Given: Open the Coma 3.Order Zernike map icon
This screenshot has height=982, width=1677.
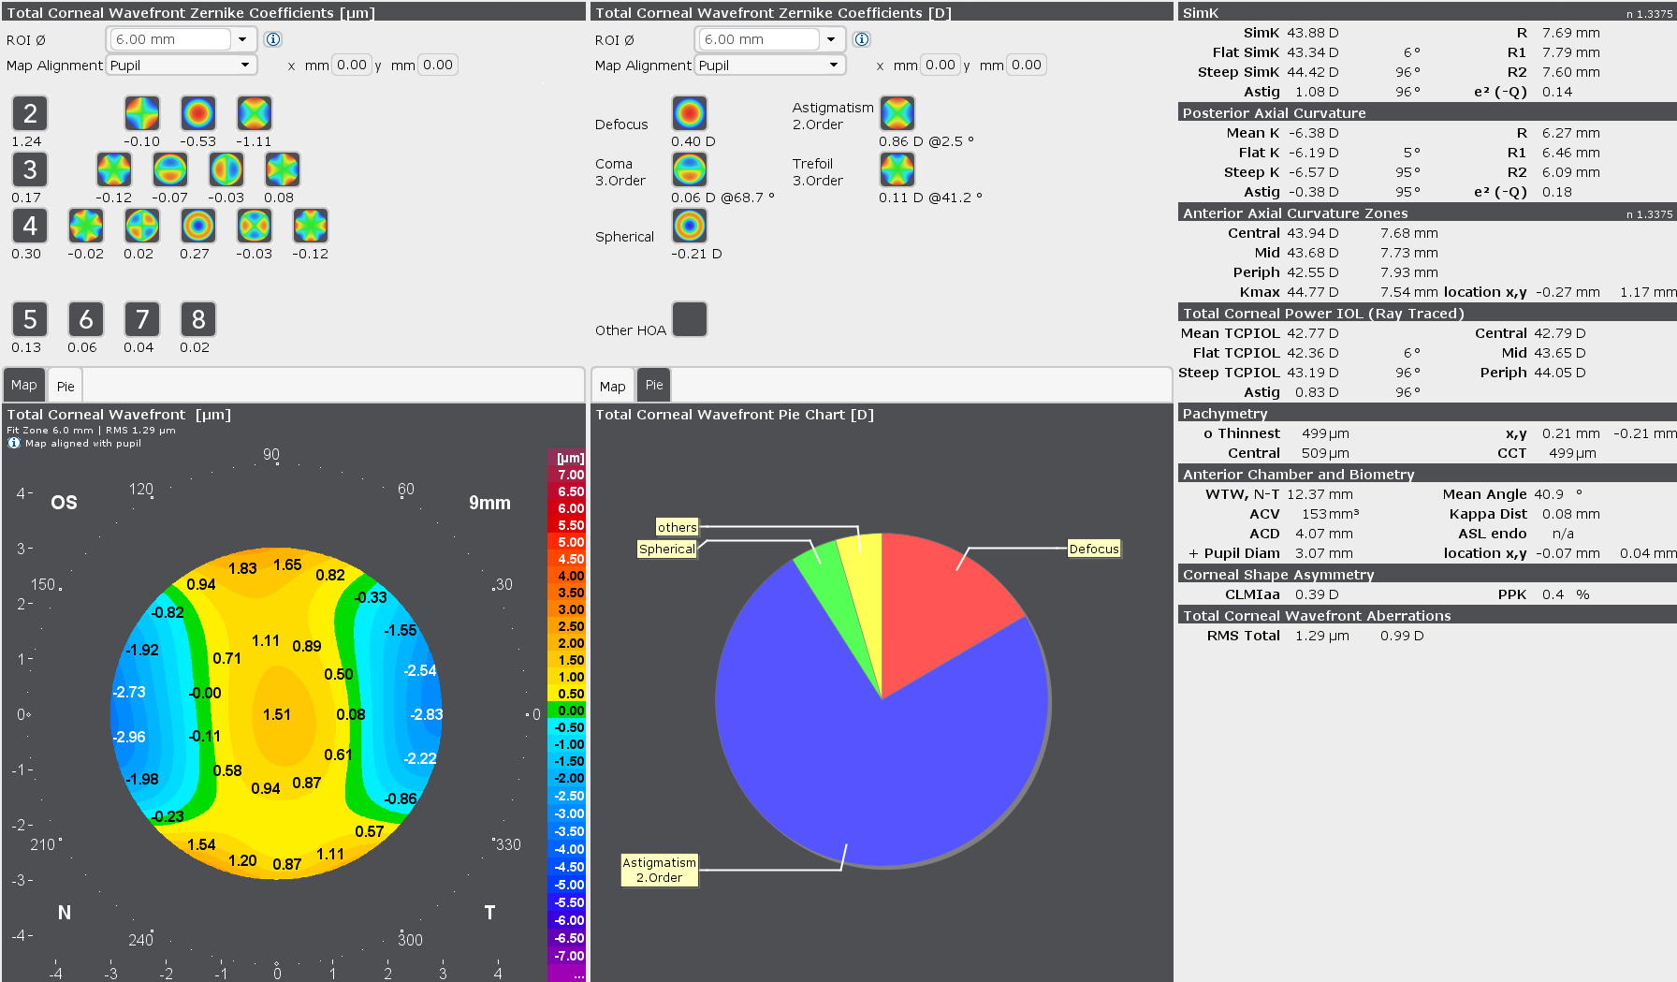Looking at the screenshot, I should [690, 169].
